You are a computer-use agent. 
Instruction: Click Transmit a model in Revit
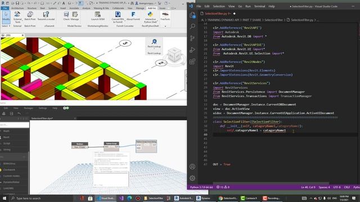coord(46,16)
